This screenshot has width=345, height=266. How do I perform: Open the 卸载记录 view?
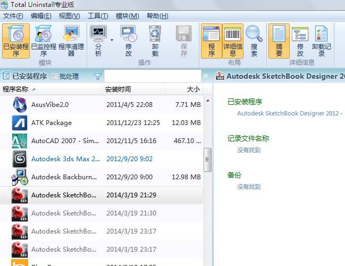coord(322,41)
